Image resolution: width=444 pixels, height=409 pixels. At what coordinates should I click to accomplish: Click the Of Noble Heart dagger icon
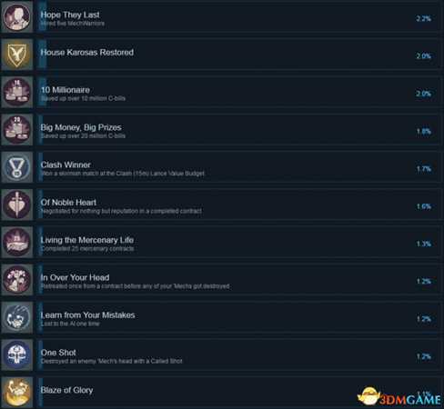tap(16, 204)
